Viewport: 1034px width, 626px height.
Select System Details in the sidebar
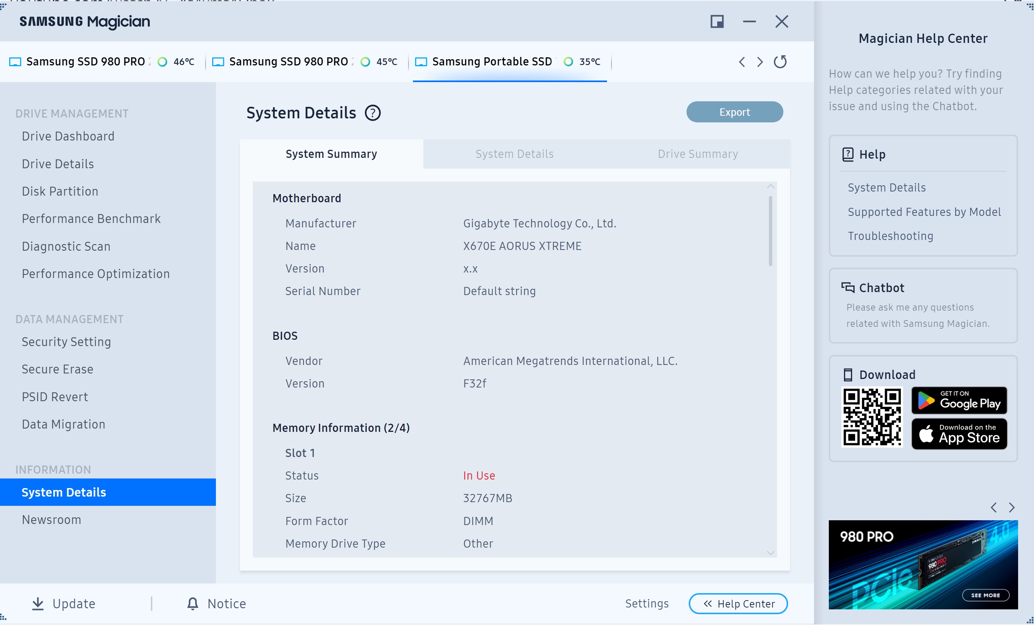[x=108, y=493]
